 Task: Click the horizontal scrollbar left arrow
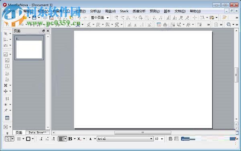[x=54, y=133]
